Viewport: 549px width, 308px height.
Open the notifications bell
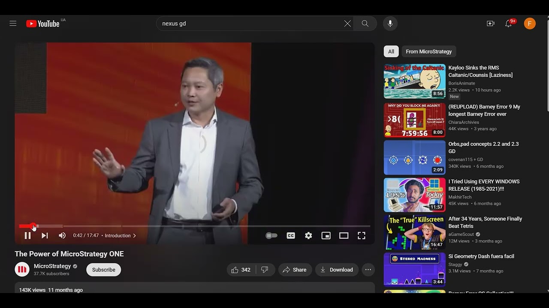[508, 24]
